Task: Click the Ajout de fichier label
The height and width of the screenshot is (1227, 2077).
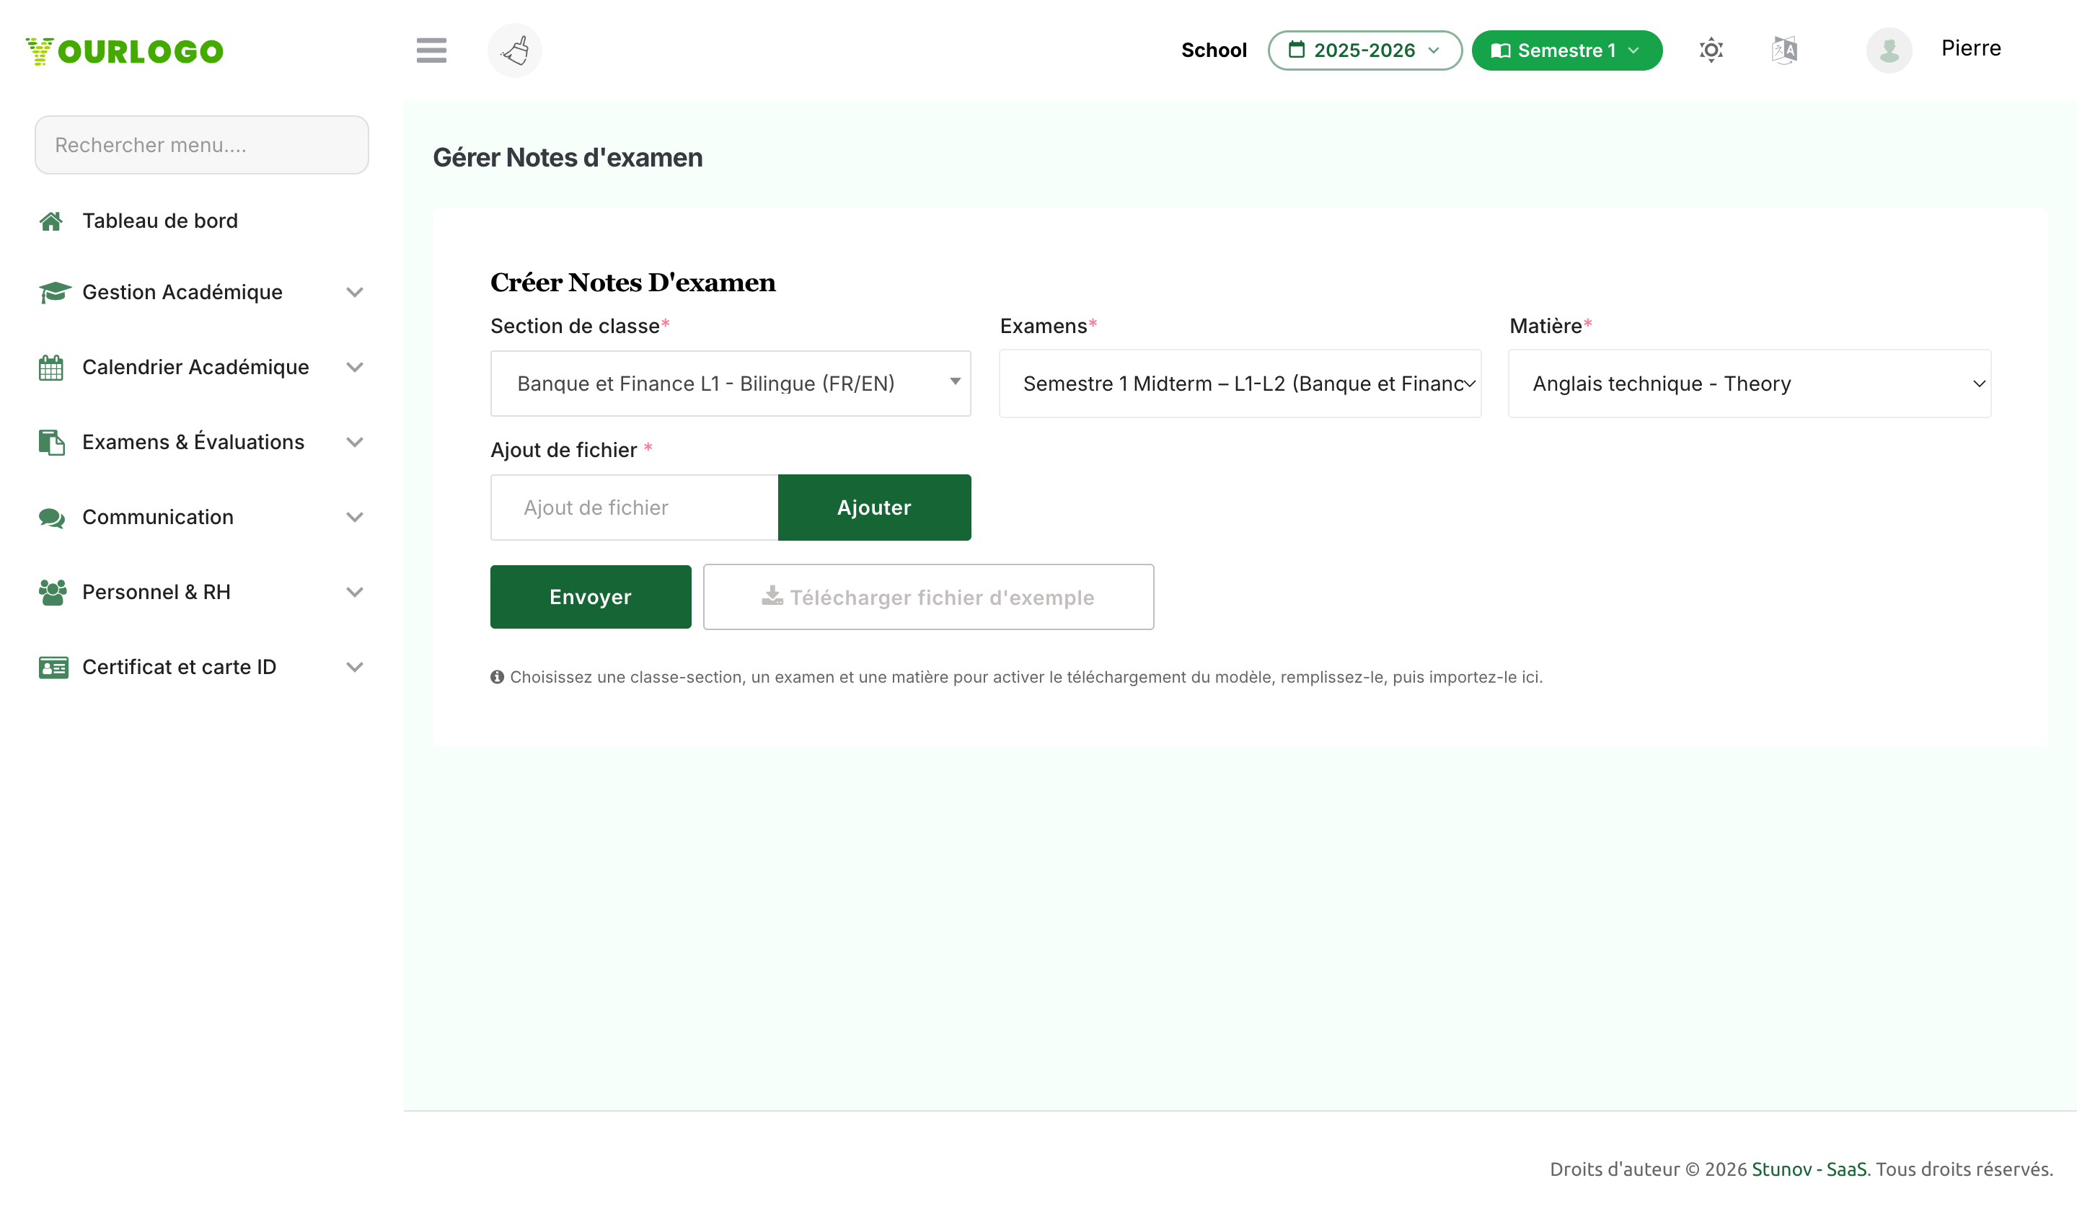Action: click(564, 450)
